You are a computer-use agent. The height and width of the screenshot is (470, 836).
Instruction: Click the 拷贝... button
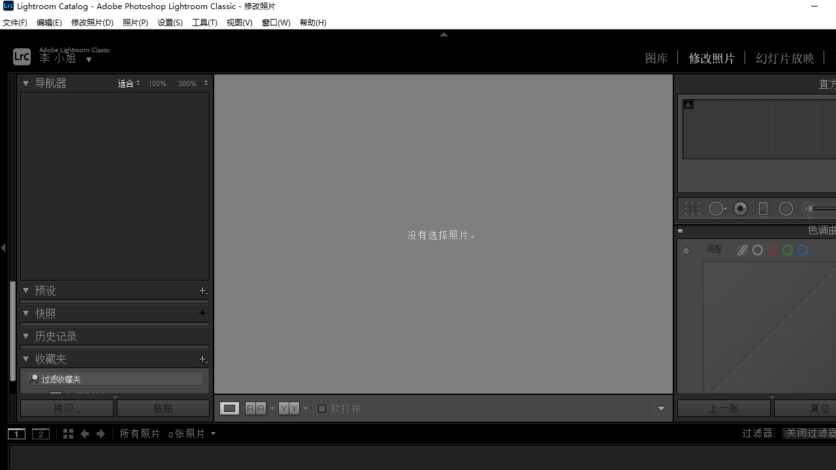tap(67, 407)
